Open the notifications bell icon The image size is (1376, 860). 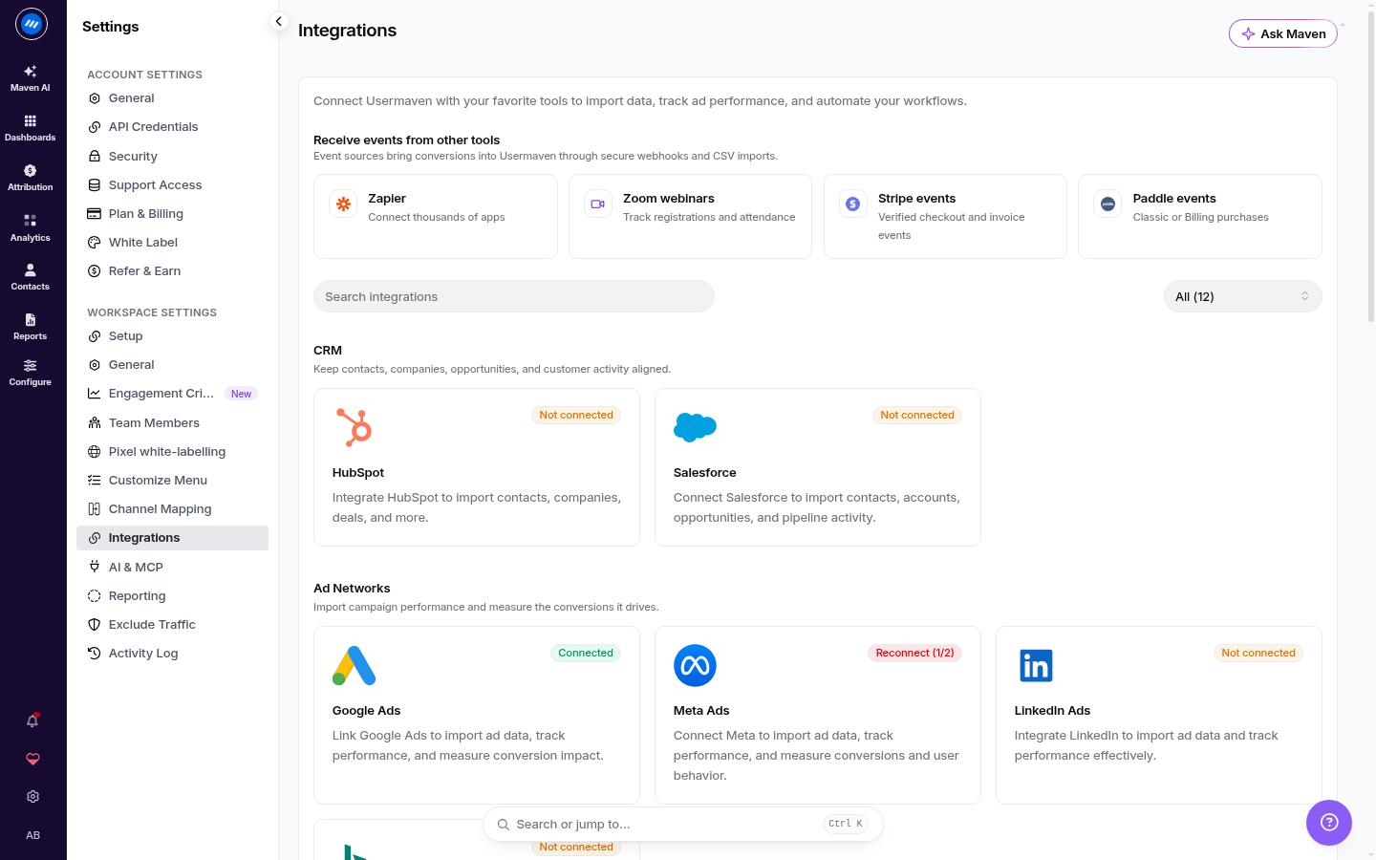pos(32,720)
